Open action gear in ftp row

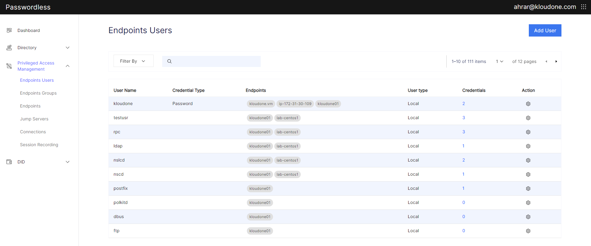pos(528,231)
